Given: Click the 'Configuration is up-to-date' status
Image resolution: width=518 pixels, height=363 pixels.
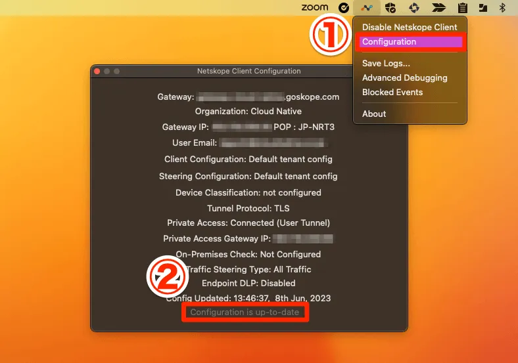Looking at the screenshot, I should [245, 312].
